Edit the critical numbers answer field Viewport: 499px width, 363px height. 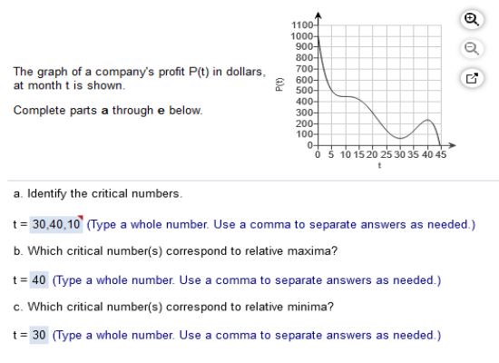pos(56,224)
